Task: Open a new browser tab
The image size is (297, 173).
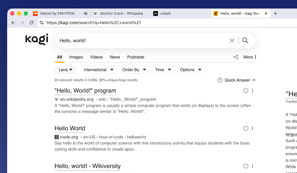Action: point(275,13)
